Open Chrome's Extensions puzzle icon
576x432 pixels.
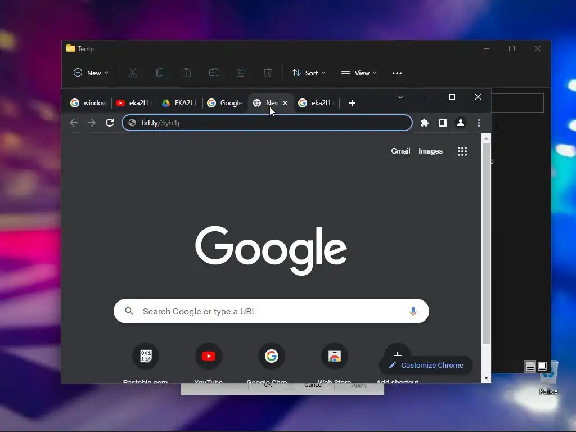pos(425,123)
